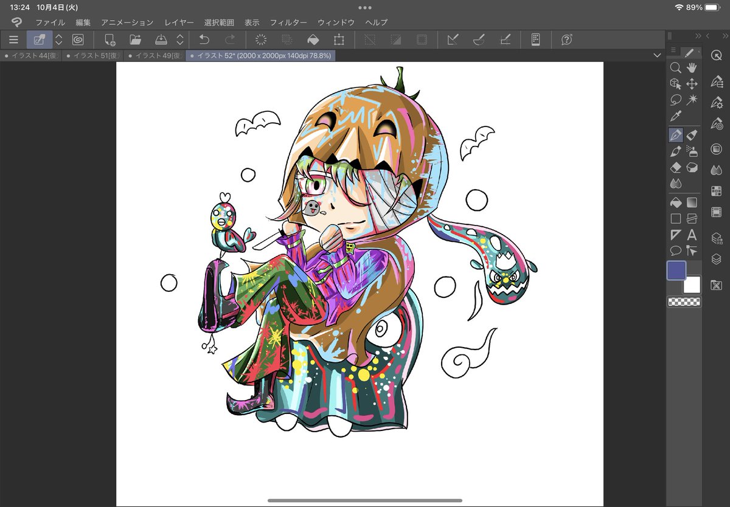Open ファイル menu

pyautogui.click(x=50, y=22)
